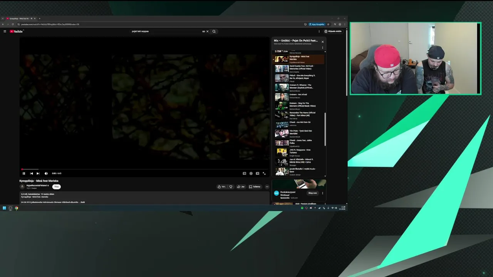Reload the page
The width and height of the screenshot is (493, 277).
click(x=13, y=24)
